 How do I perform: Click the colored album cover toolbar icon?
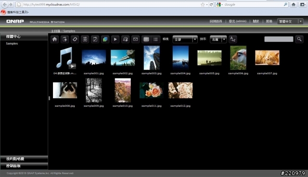[x=105, y=39]
